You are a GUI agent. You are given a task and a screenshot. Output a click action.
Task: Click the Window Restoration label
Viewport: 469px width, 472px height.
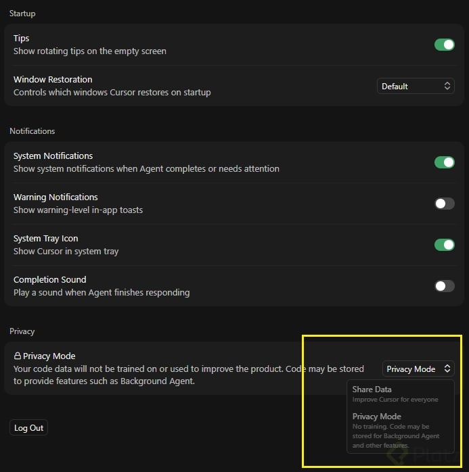pyautogui.click(x=53, y=80)
